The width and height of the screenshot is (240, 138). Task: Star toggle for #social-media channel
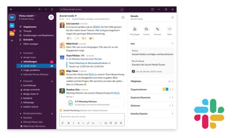coord(76,16)
